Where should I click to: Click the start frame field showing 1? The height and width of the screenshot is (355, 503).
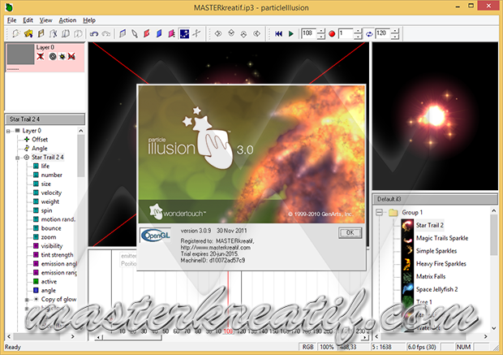click(346, 33)
